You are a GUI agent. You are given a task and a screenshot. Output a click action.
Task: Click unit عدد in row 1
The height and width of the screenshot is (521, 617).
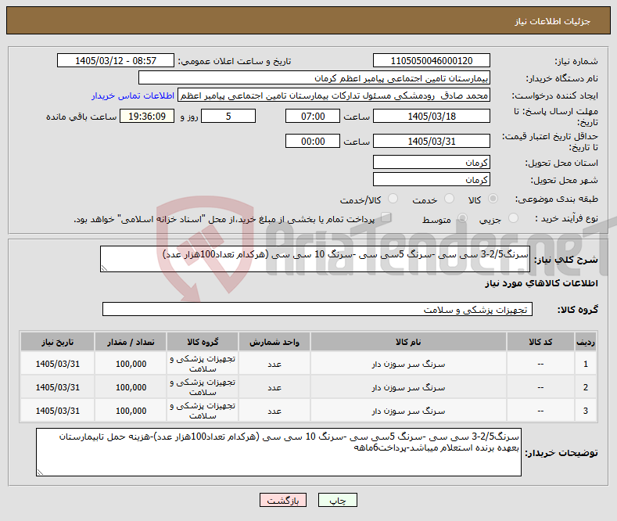[274, 364]
